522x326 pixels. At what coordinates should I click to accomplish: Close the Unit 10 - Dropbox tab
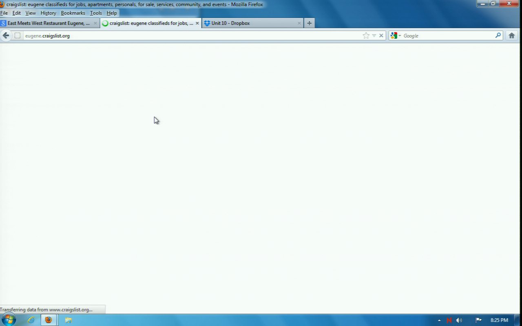(x=299, y=23)
